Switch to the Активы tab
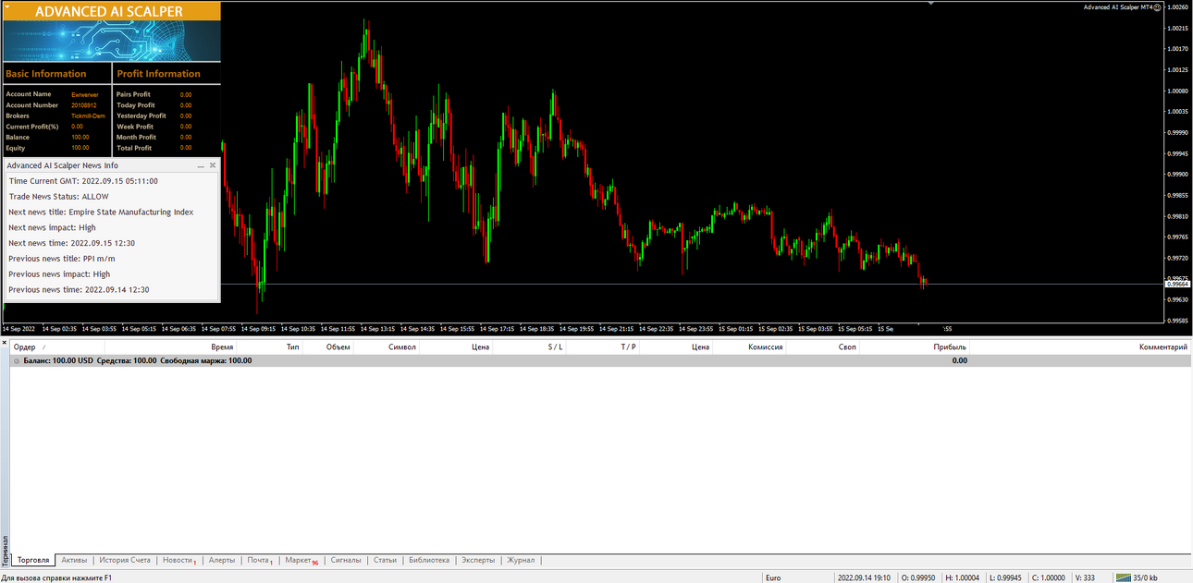 point(74,560)
